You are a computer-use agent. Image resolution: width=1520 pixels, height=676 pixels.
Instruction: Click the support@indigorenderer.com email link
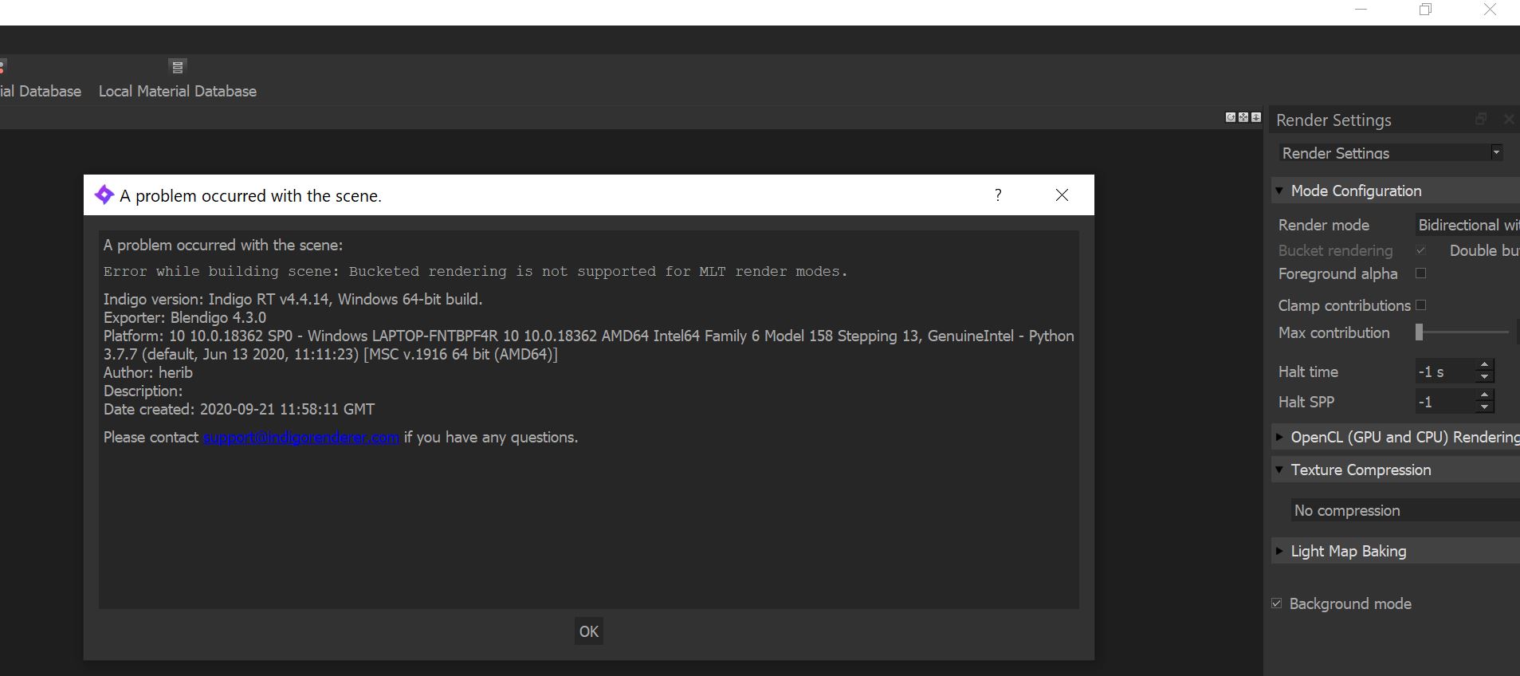[300, 438]
